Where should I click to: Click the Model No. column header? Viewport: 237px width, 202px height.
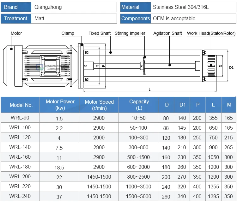(x=21, y=105)
